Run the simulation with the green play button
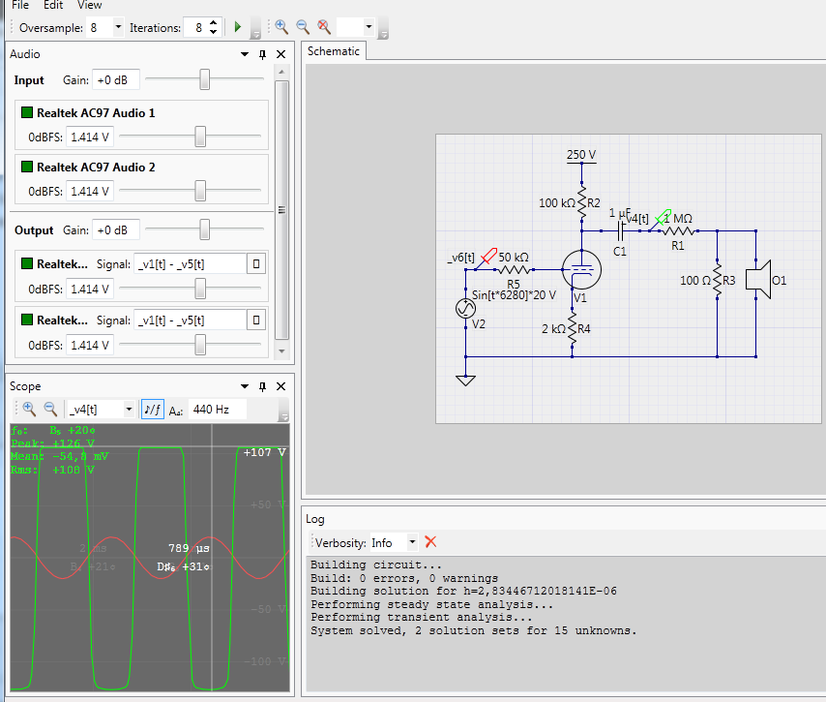826x702 pixels. pos(238,27)
